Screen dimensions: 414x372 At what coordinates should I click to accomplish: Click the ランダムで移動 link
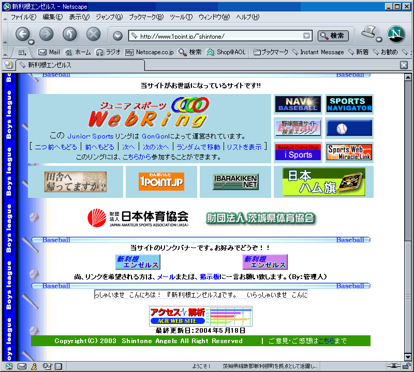tap(198, 147)
